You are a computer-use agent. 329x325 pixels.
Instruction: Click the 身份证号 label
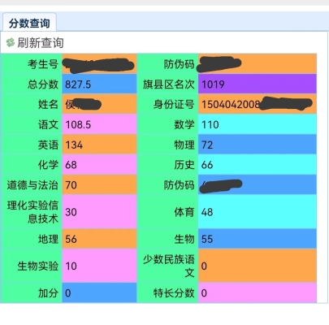pos(174,104)
